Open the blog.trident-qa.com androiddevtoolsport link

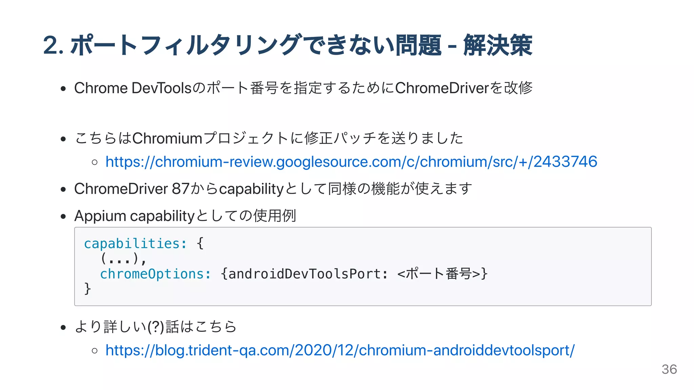pos(340,350)
